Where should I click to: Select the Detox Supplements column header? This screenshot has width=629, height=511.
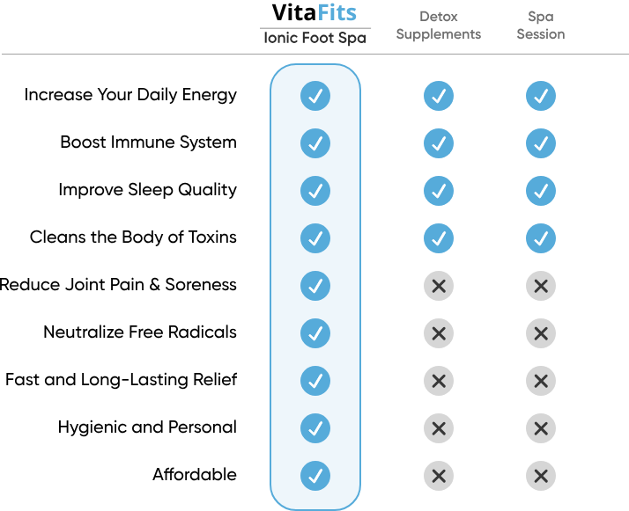click(439, 26)
